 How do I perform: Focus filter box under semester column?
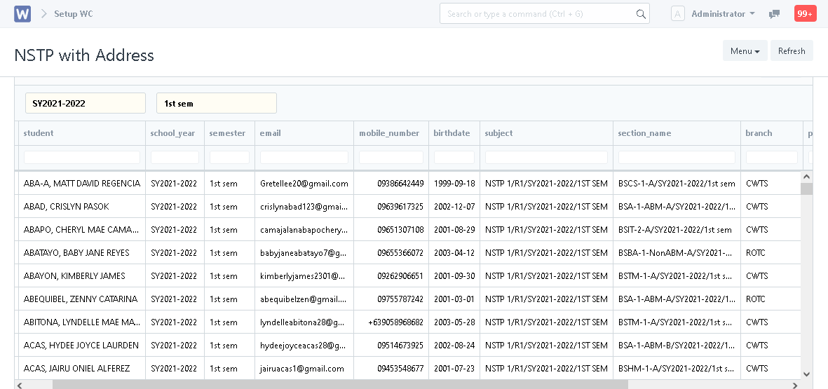(x=230, y=157)
